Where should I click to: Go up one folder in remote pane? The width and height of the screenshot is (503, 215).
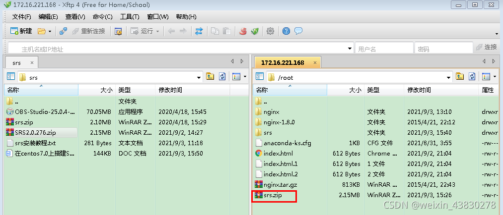pyautogui.click(x=460, y=76)
